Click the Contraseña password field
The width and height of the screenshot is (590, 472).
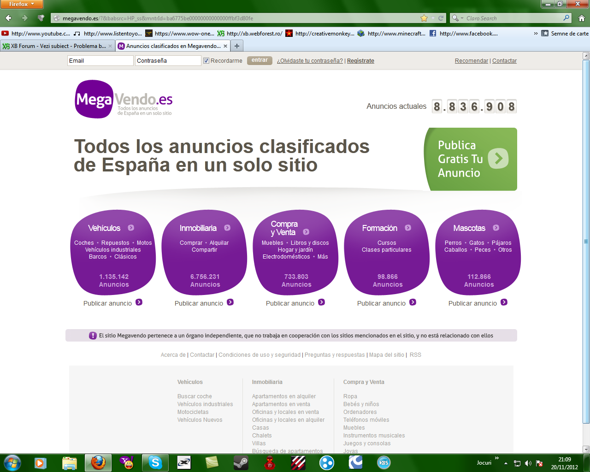168,60
